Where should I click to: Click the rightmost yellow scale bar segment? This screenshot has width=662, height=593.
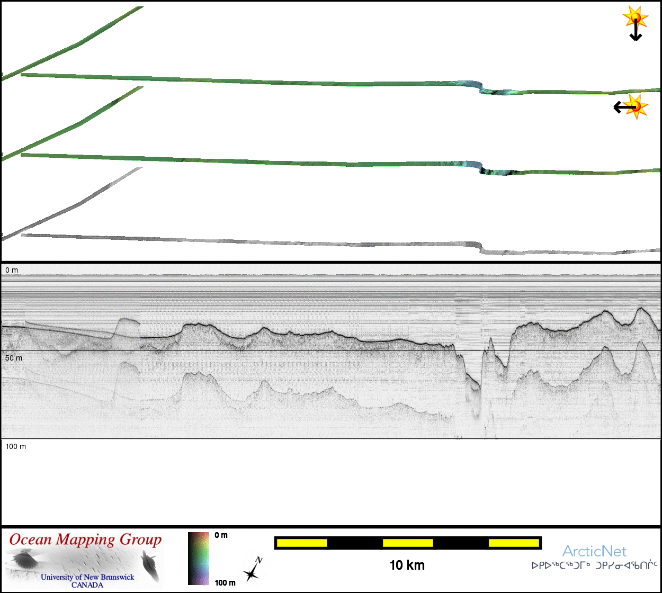coord(513,543)
